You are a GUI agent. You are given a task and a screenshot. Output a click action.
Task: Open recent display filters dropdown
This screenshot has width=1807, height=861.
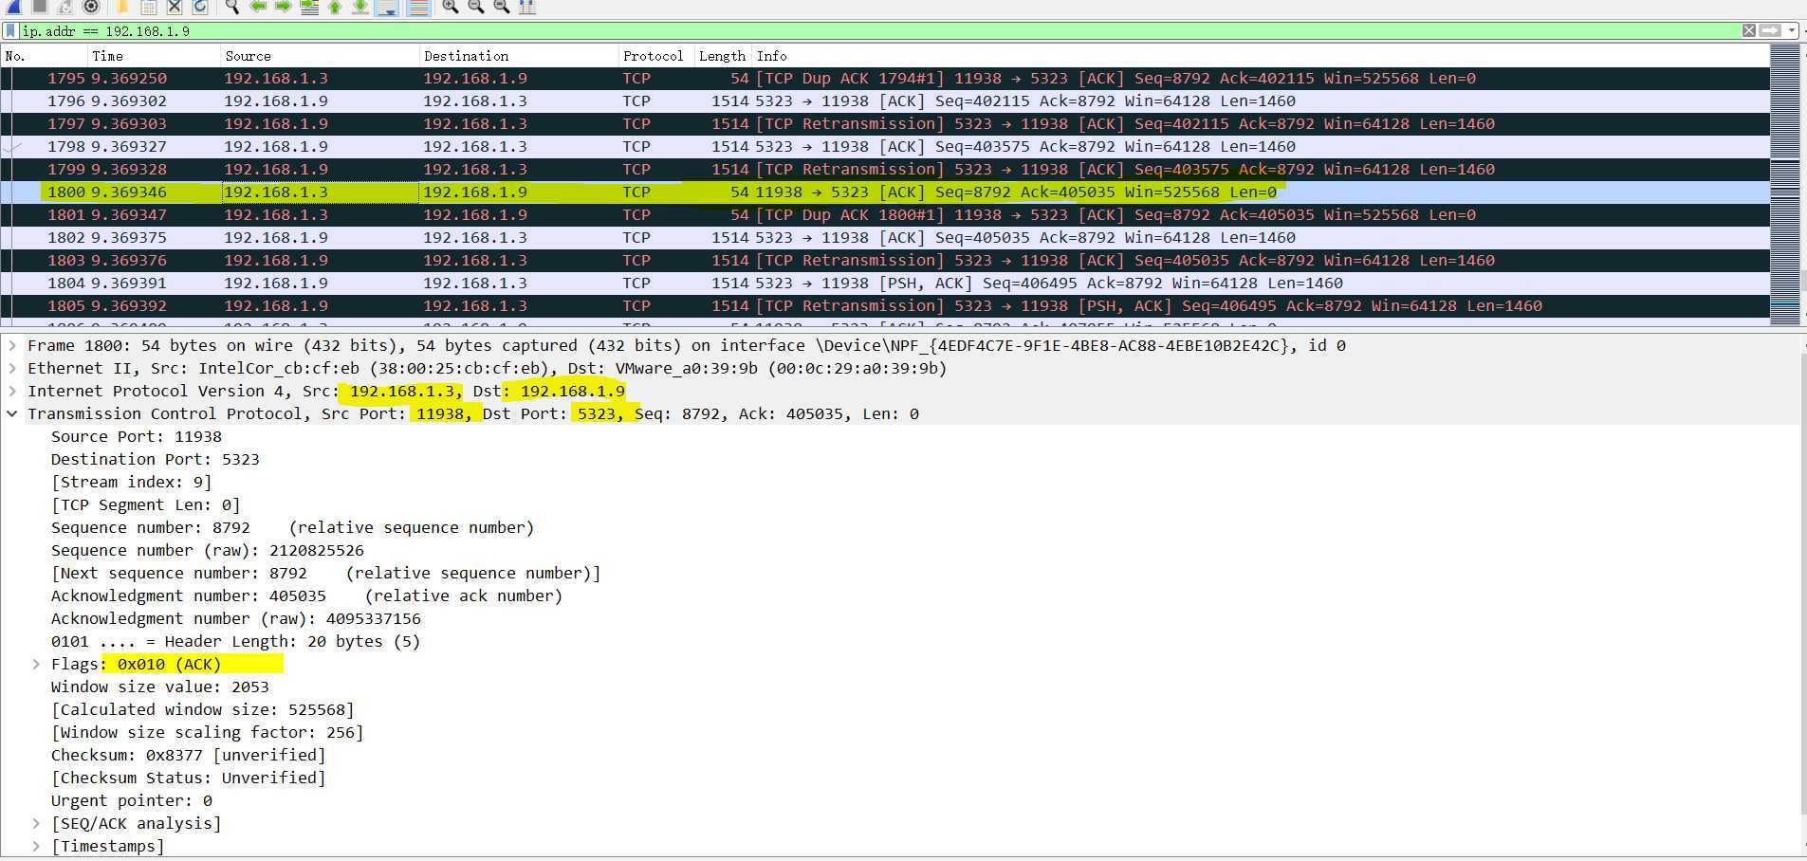tap(1791, 30)
